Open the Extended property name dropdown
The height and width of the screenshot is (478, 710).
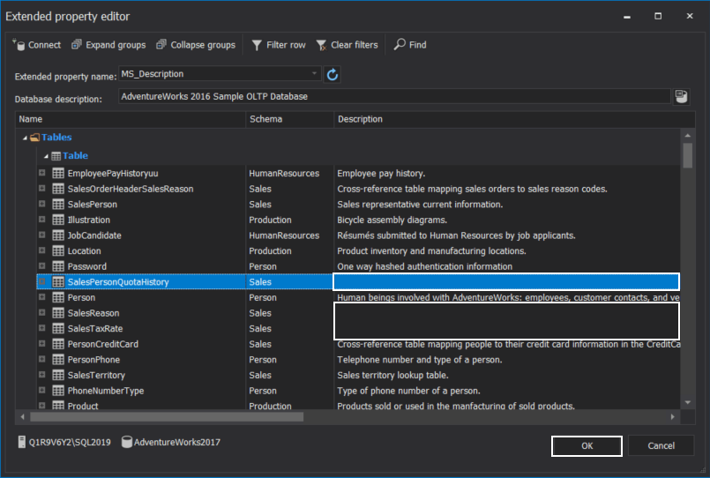pyautogui.click(x=314, y=73)
